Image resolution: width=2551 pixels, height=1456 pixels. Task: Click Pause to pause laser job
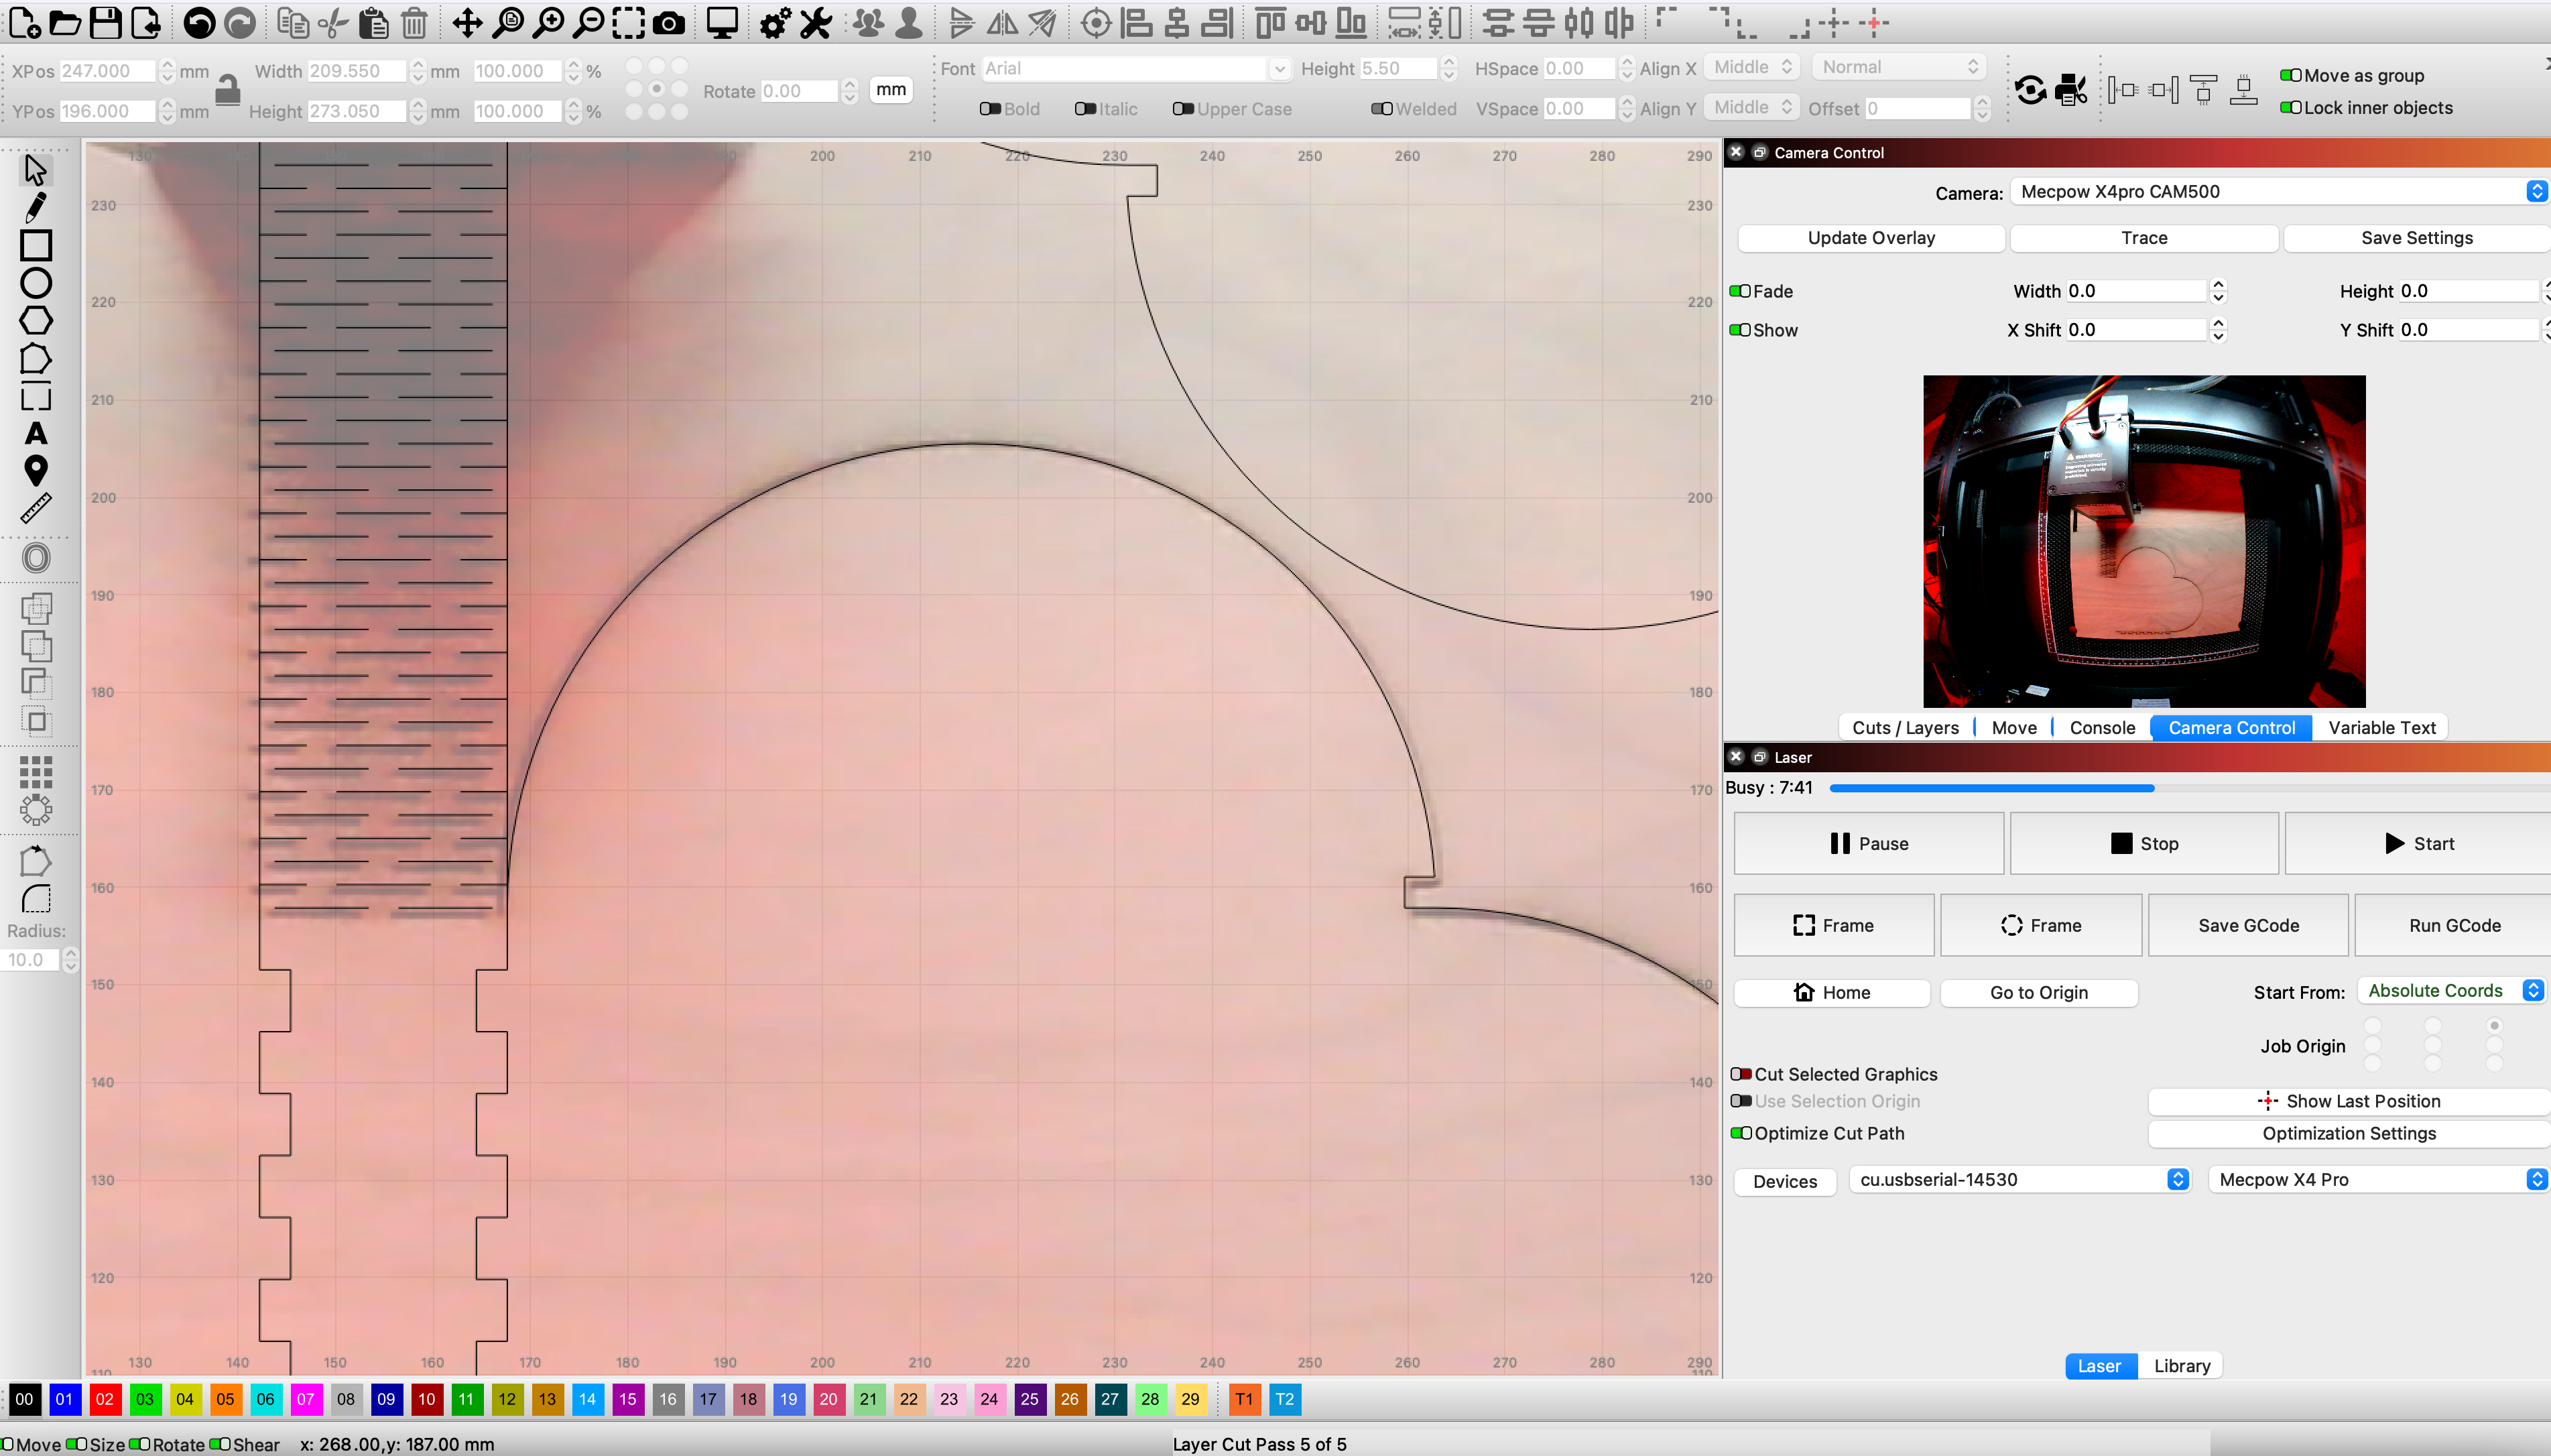(x=1871, y=843)
